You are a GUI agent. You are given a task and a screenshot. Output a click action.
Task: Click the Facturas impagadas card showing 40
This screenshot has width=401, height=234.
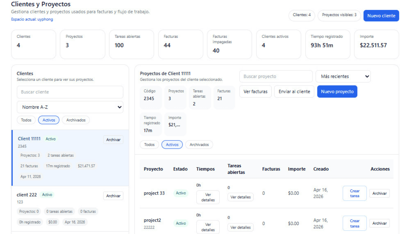(x=230, y=44)
